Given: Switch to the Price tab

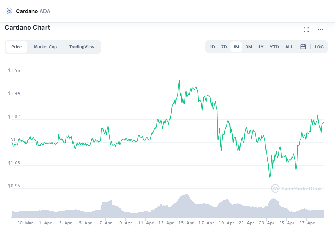Looking at the screenshot, I should (x=16, y=47).
